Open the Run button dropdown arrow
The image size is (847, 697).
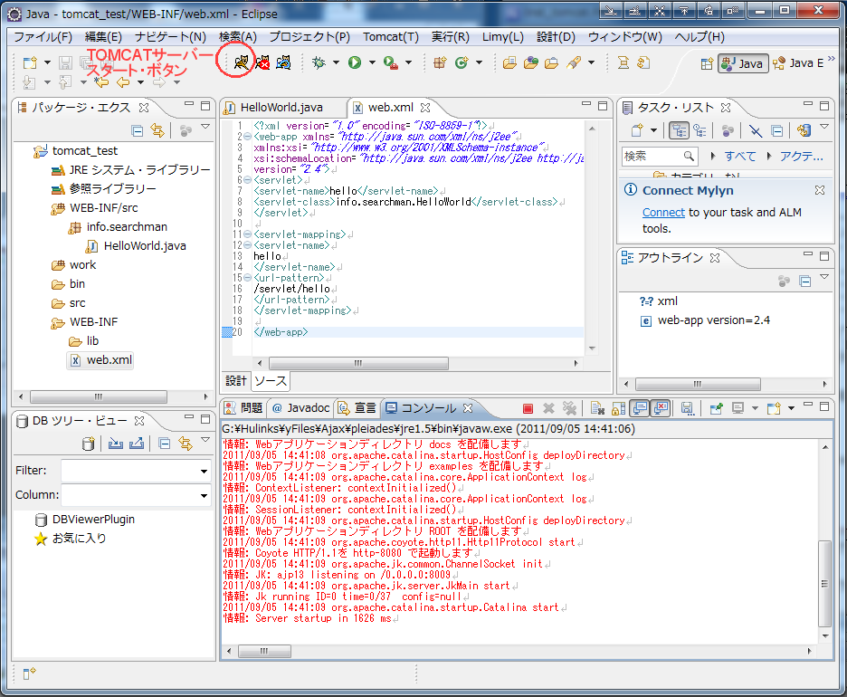372,62
